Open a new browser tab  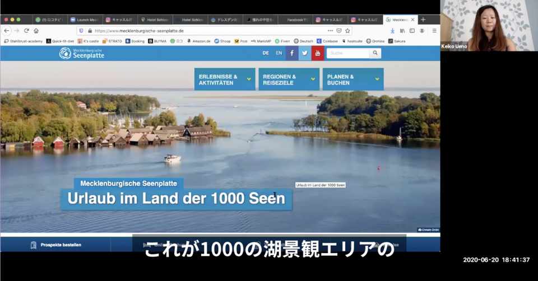pyautogui.click(x=424, y=20)
